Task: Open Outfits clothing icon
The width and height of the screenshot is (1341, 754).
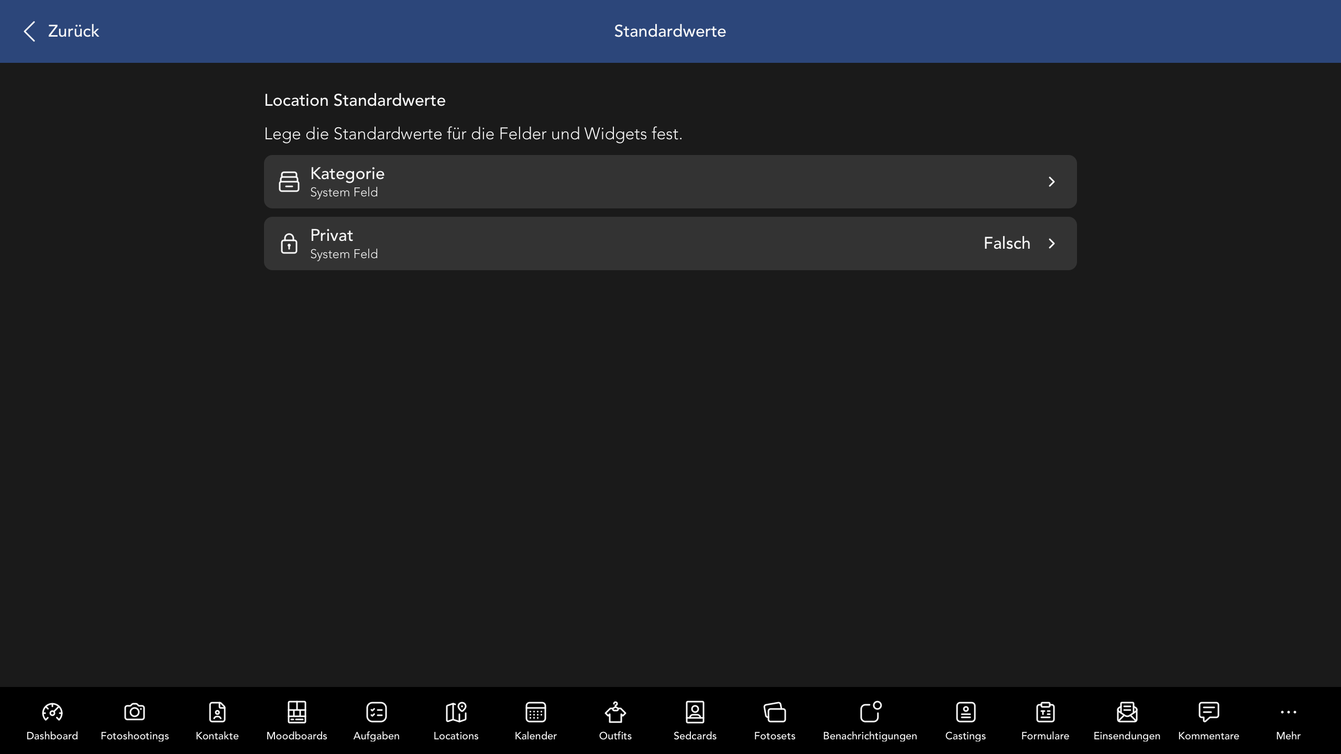Action: point(615,712)
